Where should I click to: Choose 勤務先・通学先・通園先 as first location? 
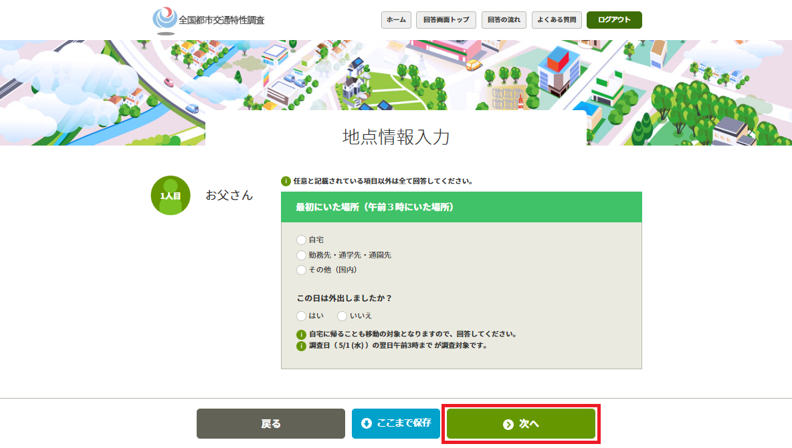(x=301, y=255)
